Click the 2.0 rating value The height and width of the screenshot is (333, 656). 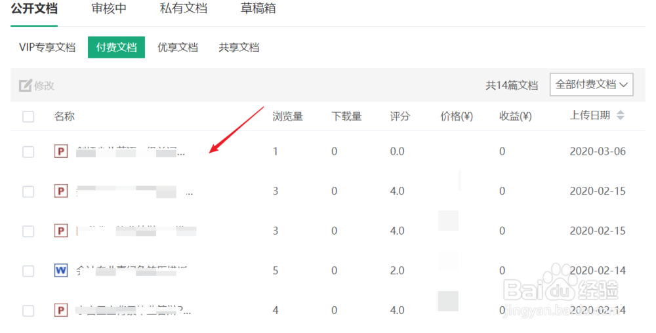397,271
